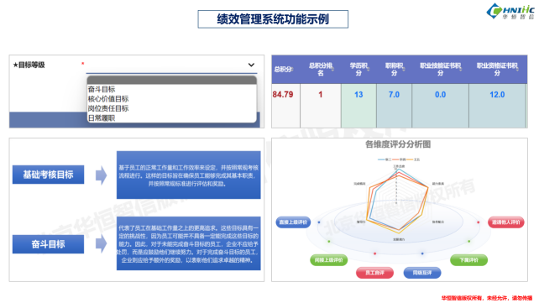Click the 直接上级评价 pill button

click(293, 222)
